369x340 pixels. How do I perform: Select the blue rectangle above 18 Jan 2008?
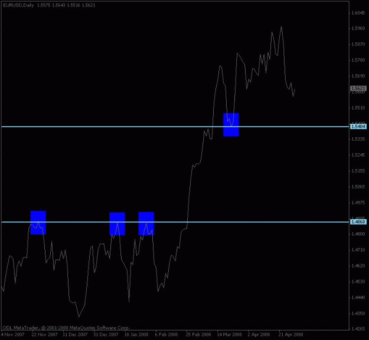pyautogui.click(x=146, y=223)
